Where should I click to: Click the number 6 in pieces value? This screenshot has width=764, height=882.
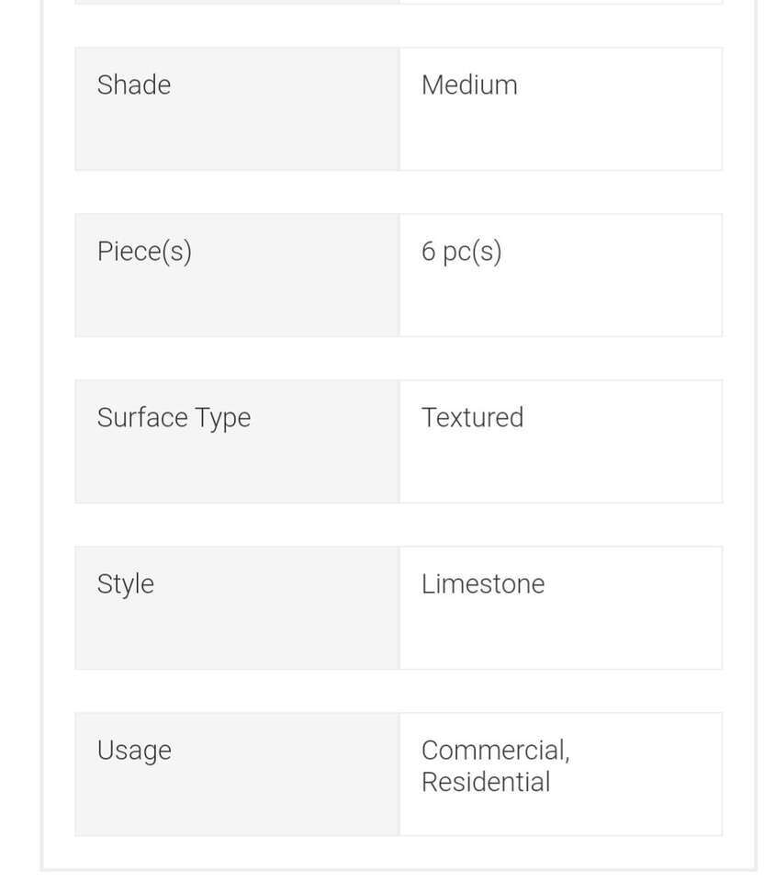(429, 252)
